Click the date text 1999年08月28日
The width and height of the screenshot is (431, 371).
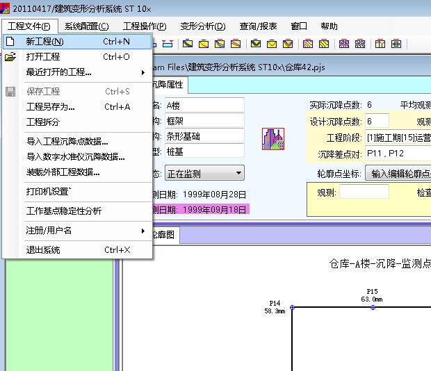(x=214, y=195)
